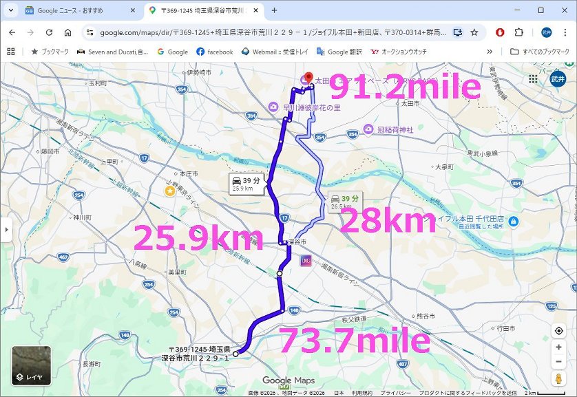This screenshot has width=577, height=397.
Task: Zoom out the map with minus button
Action: click(558, 362)
